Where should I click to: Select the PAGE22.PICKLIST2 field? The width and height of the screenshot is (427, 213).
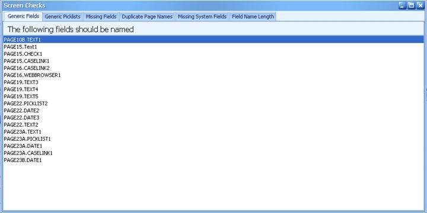213,103
